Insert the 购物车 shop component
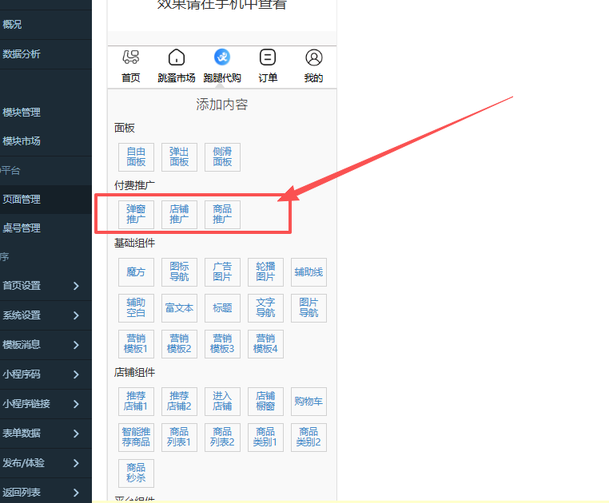This screenshot has height=503, width=609. [308, 402]
